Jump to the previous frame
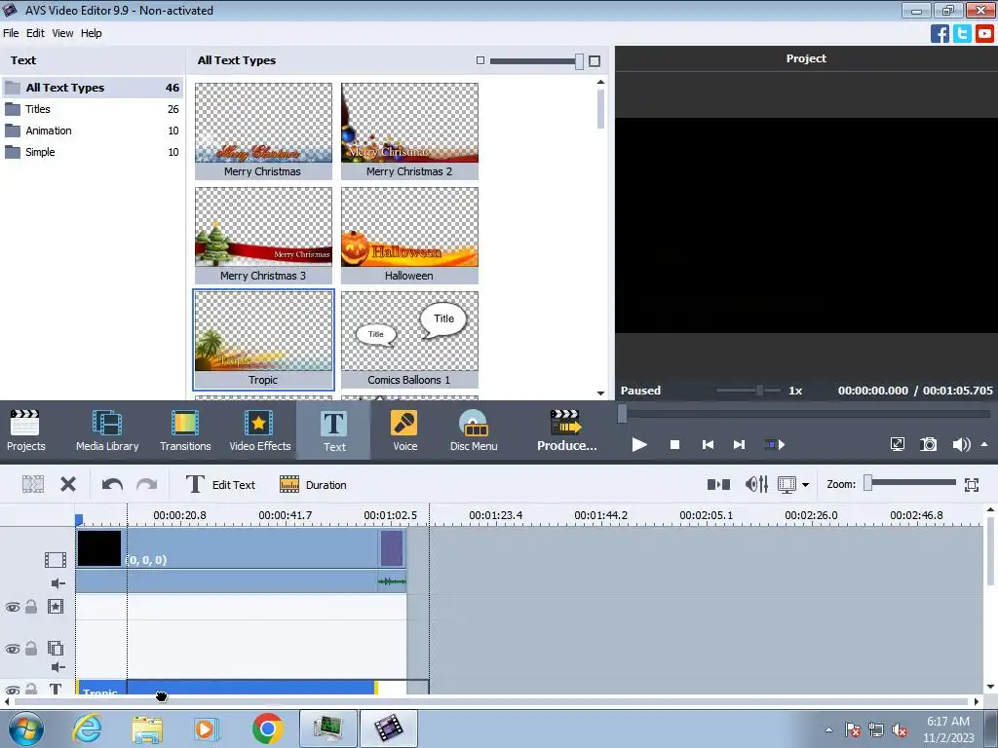Viewport: 998px width, 748px height. click(708, 444)
